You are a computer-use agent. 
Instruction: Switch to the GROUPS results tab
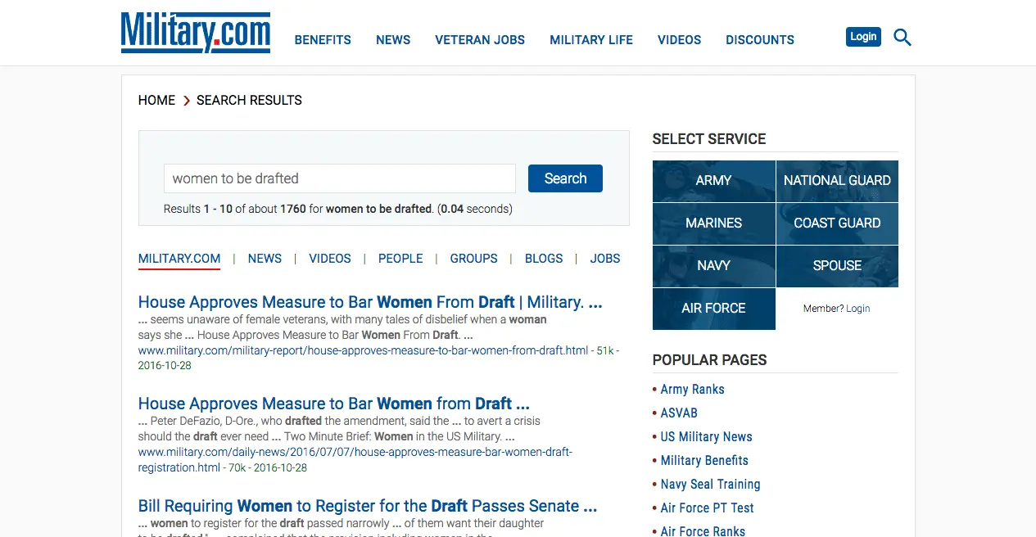pyautogui.click(x=473, y=259)
